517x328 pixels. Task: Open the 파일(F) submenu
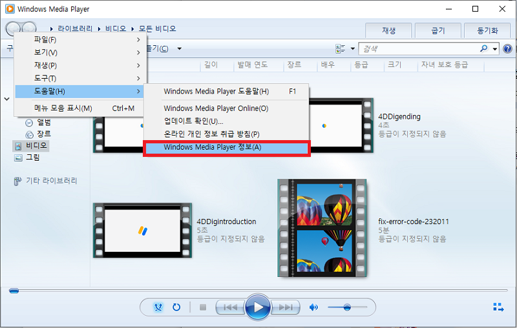pyautogui.click(x=80, y=40)
